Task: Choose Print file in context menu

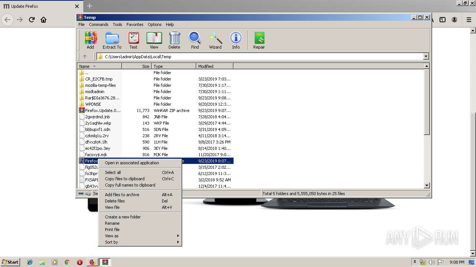Action: tap(140, 230)
